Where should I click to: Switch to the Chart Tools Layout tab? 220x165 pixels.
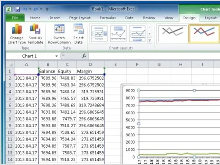point(210,18)
